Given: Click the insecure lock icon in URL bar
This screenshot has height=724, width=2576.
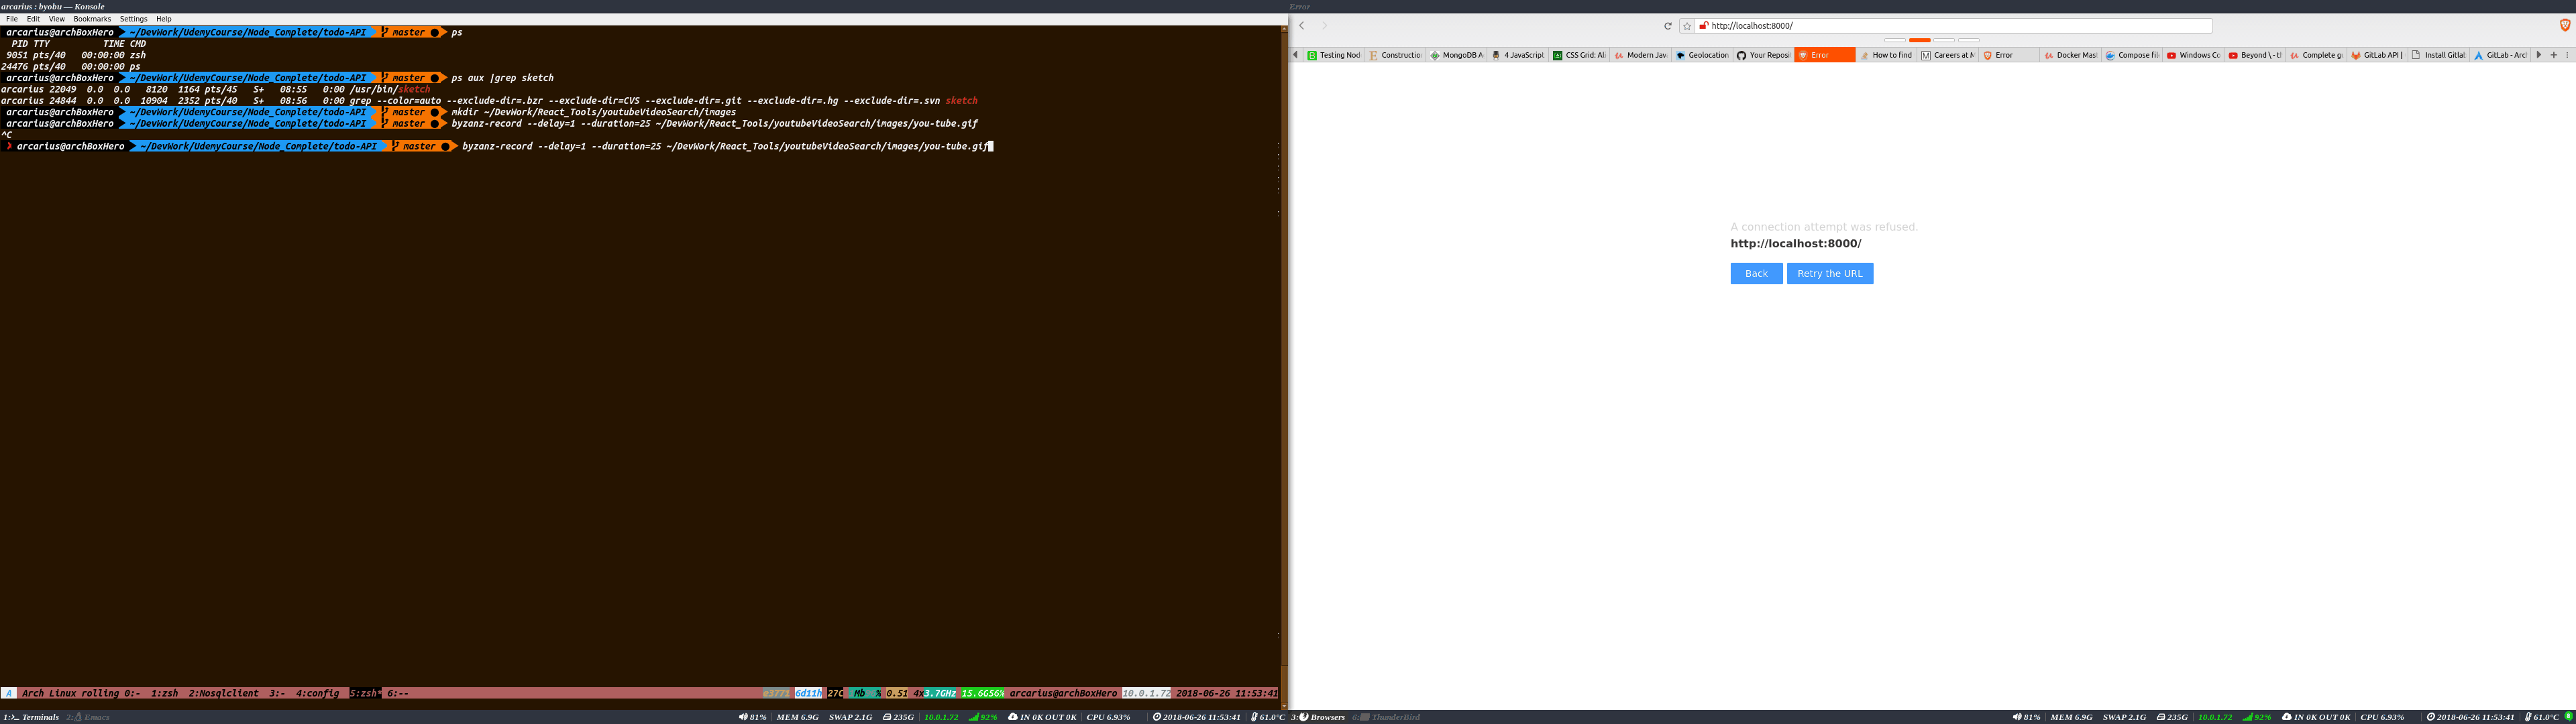Looking at the screenshot, I should coord(1703,26).
